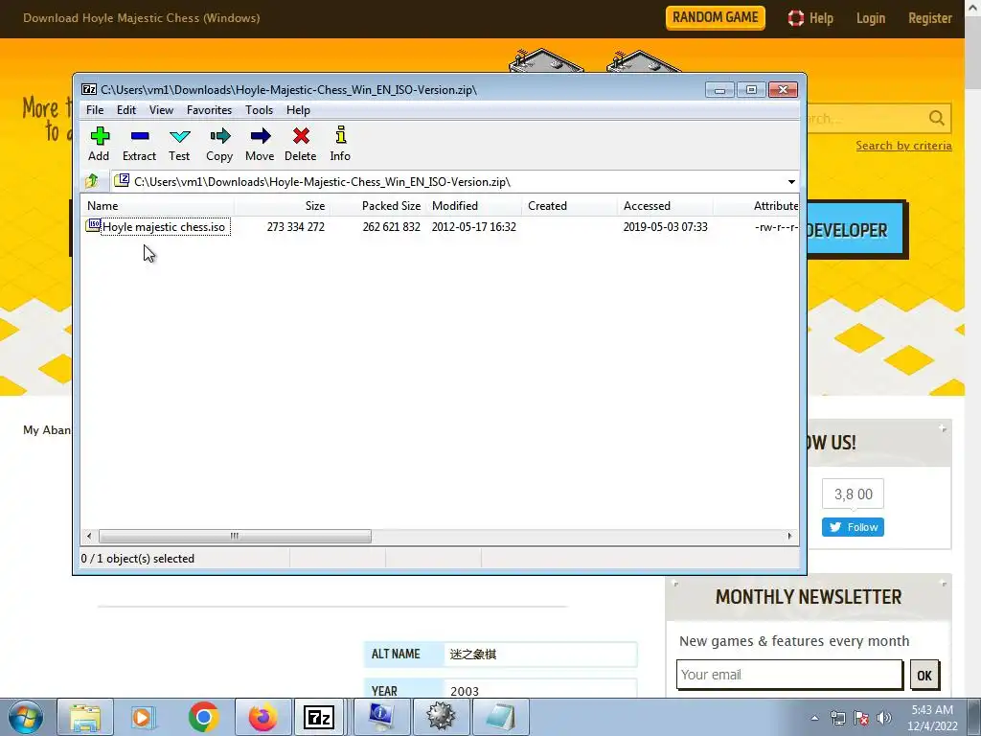Image resolution: width=981 pixels, height=736 pixels.
Task: Open the Tools menu
Action: (x=259, y=110)
